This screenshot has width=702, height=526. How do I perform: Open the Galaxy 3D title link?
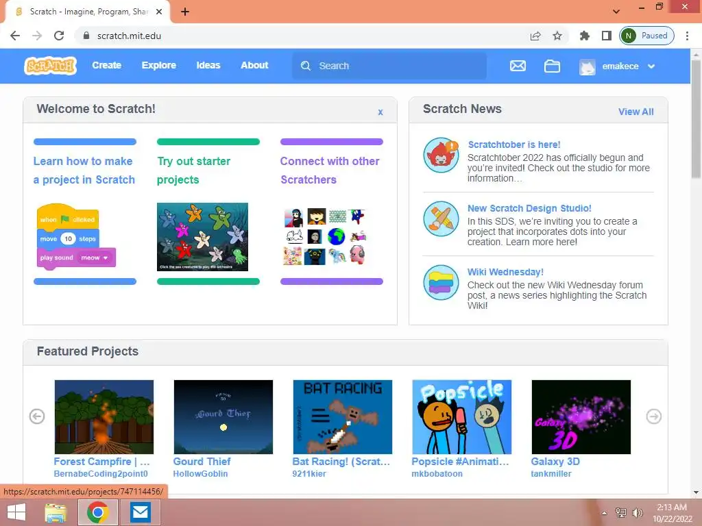pos(555,462)
